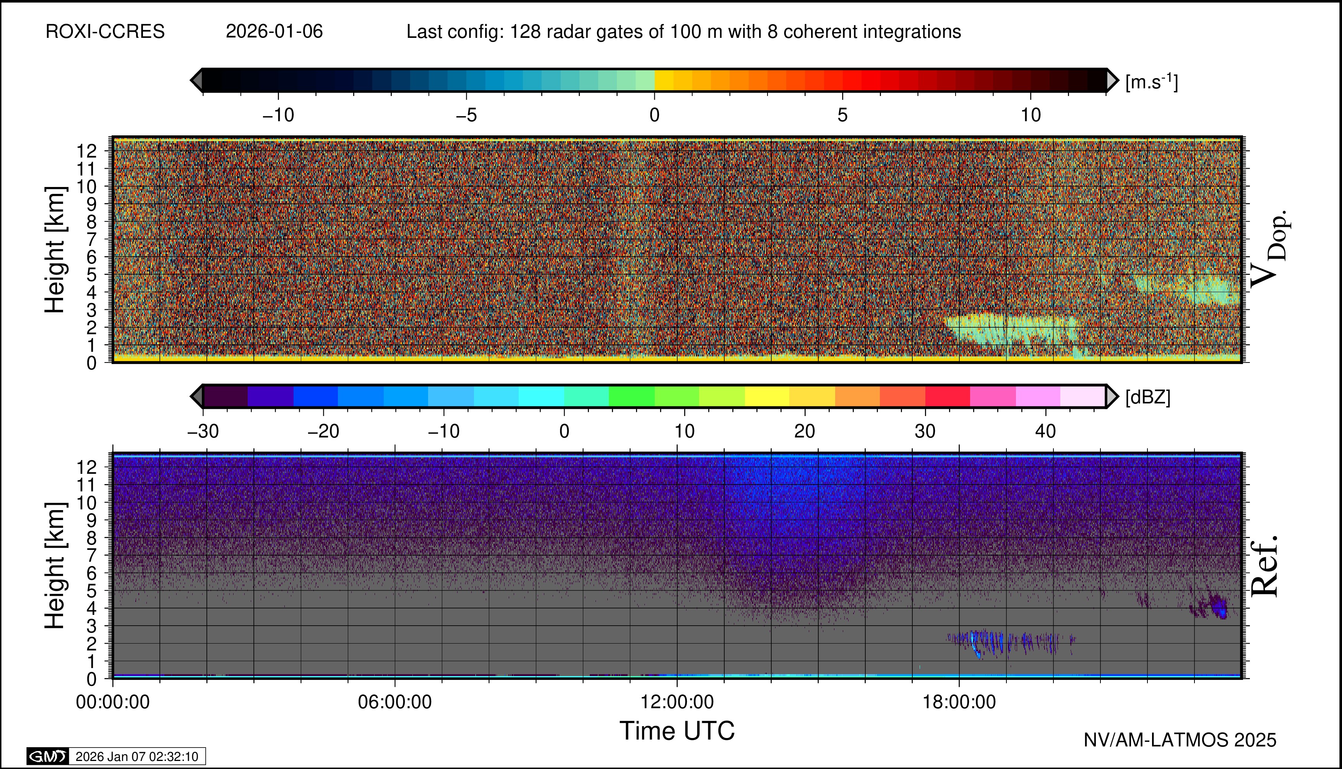This screenshot has width=1342, height=769.
Task: Click the 12:00:00 time axis label
Action: click(x=677, y=702)
